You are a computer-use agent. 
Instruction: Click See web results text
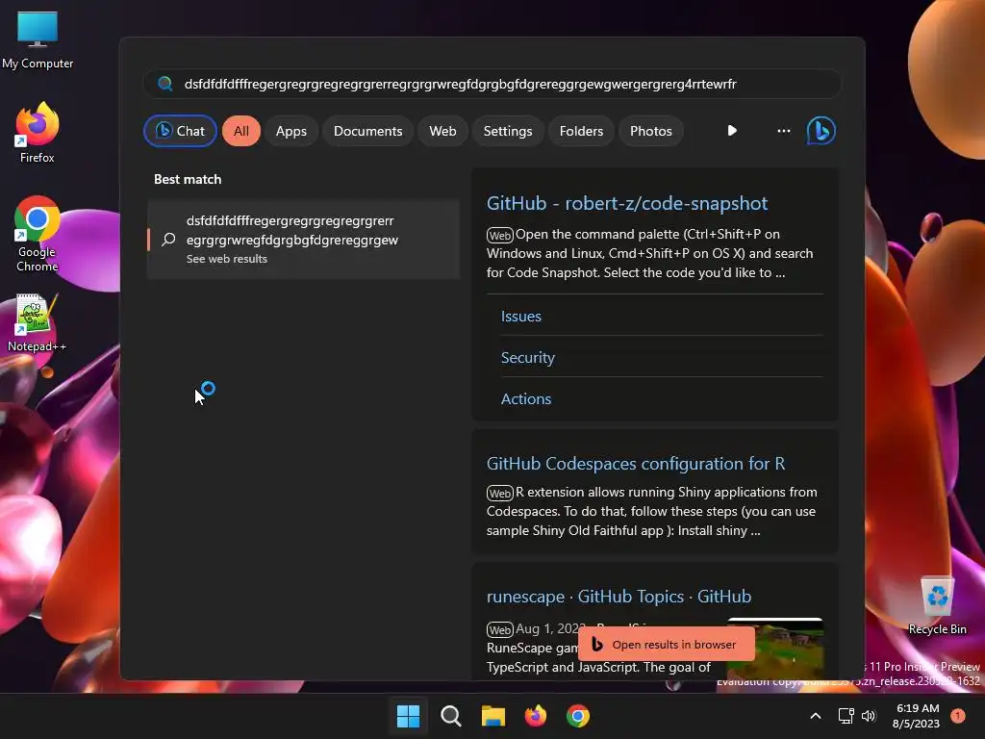coord(227,259)
